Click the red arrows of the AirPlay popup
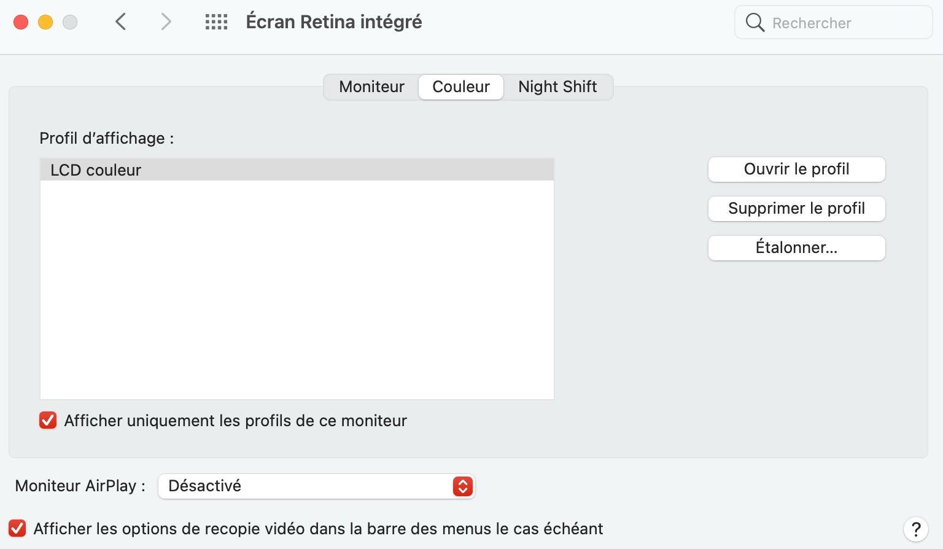 463,486
